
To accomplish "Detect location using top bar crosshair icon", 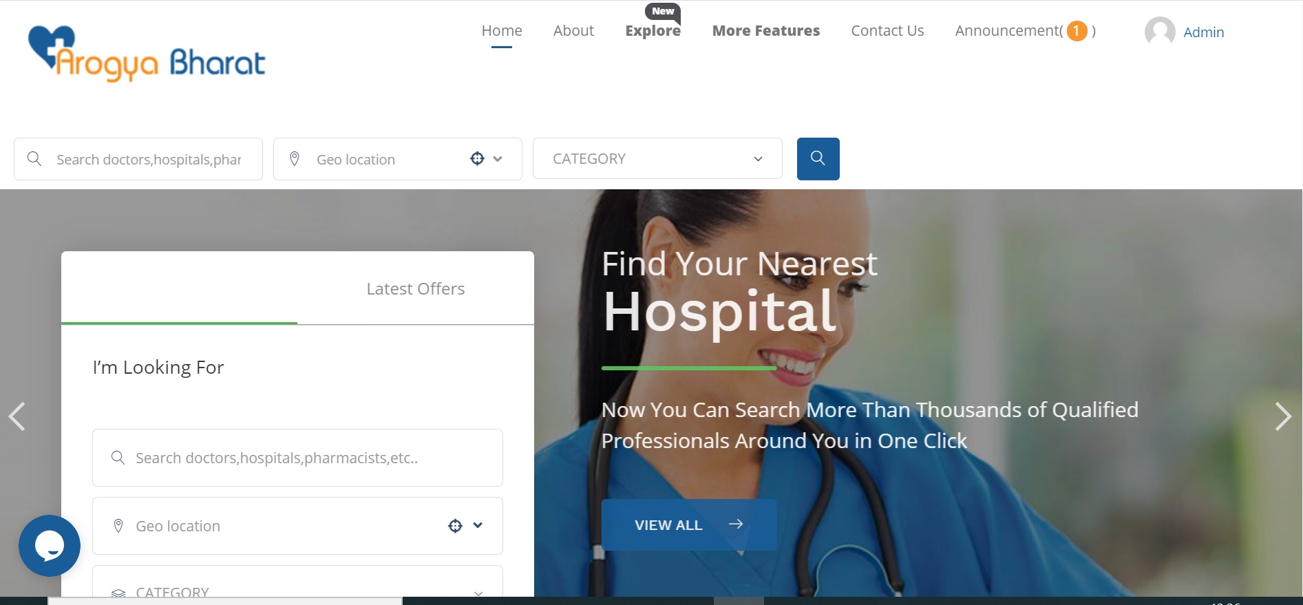I will click(477, 159).
